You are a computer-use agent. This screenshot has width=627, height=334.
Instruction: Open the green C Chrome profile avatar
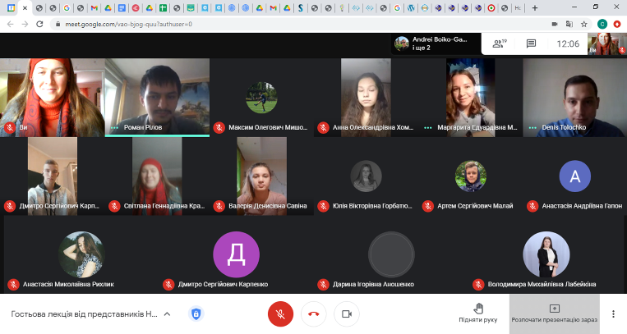tap(602, 24)
